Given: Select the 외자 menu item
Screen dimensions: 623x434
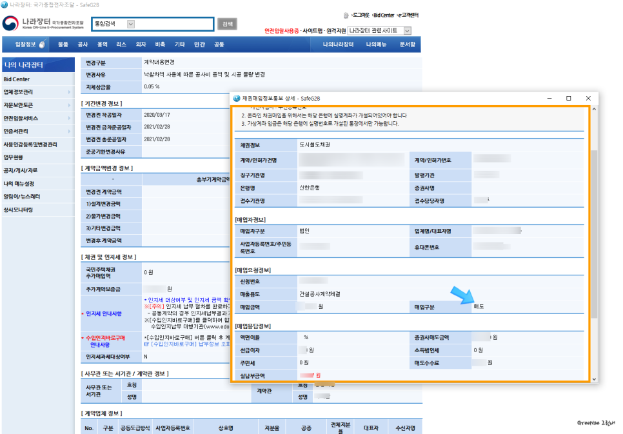Looking at the screenshot, I should click(x=141, y=44).
